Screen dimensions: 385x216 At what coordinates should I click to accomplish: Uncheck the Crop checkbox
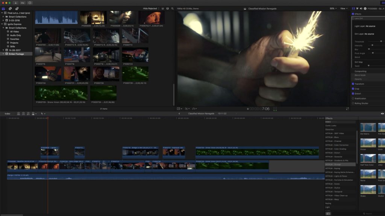pyautogui.click(x=353, y=89)
